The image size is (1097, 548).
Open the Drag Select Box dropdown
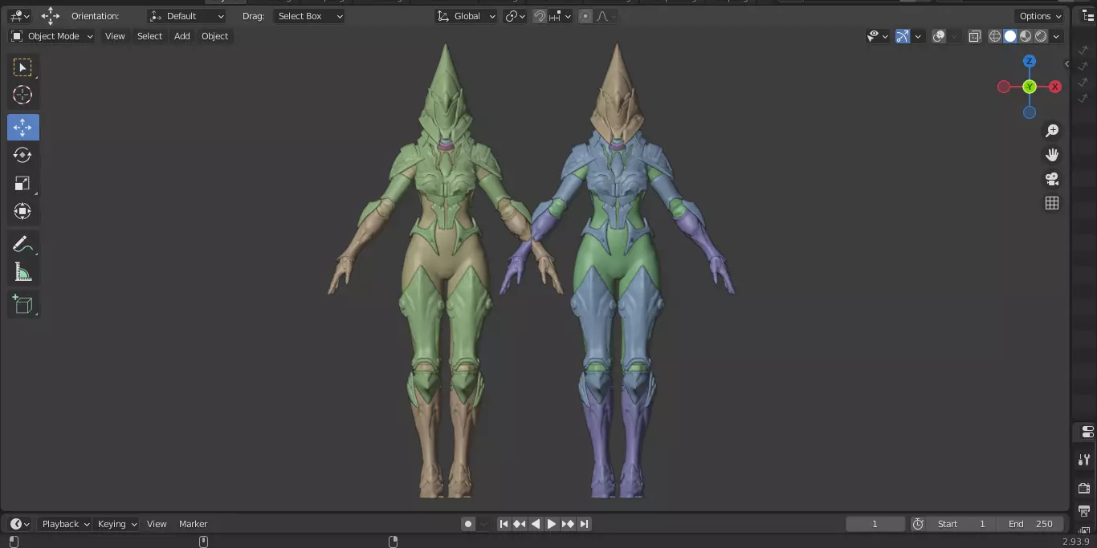(309, 16)
